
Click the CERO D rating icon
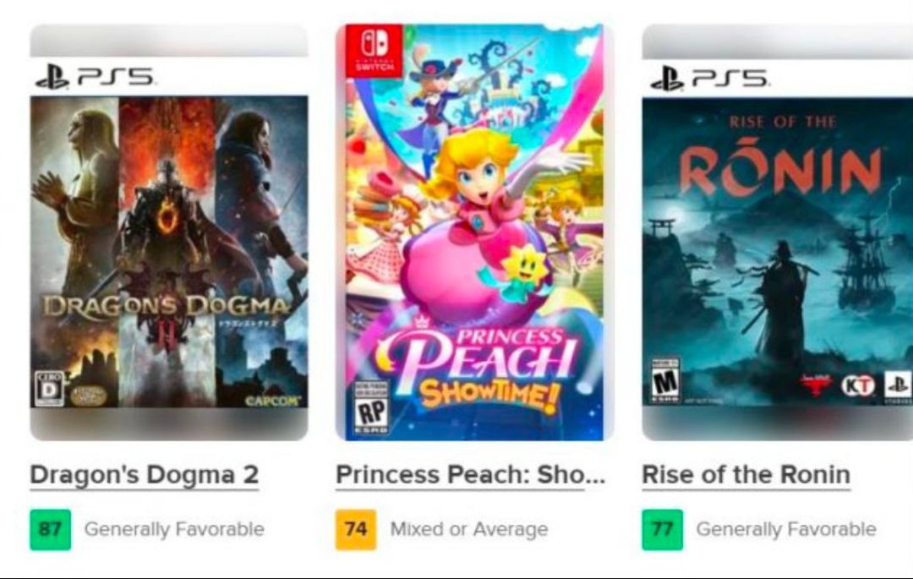coord(47,389)
